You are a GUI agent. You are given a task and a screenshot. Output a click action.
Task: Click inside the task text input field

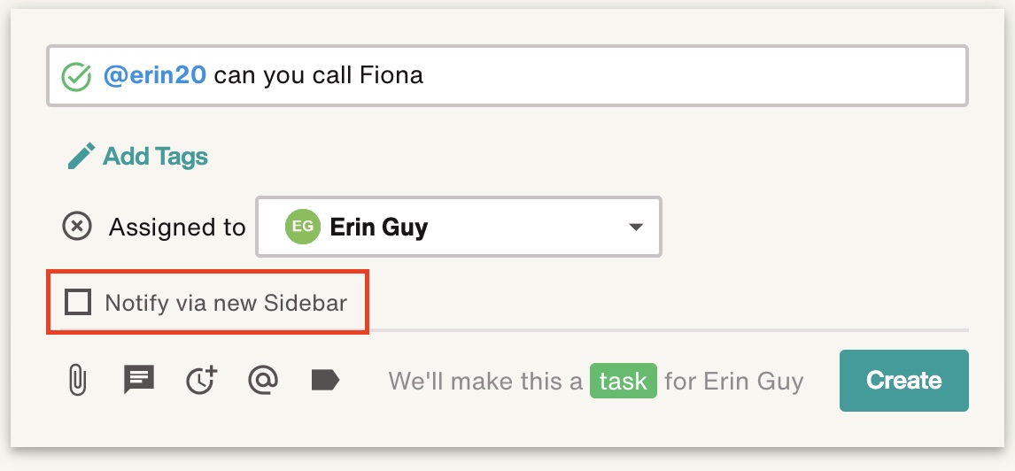point(507,76)
